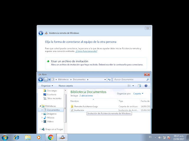Click the network tray icon
The width and height of the screenshot is (189, 141).
(164, 137)
